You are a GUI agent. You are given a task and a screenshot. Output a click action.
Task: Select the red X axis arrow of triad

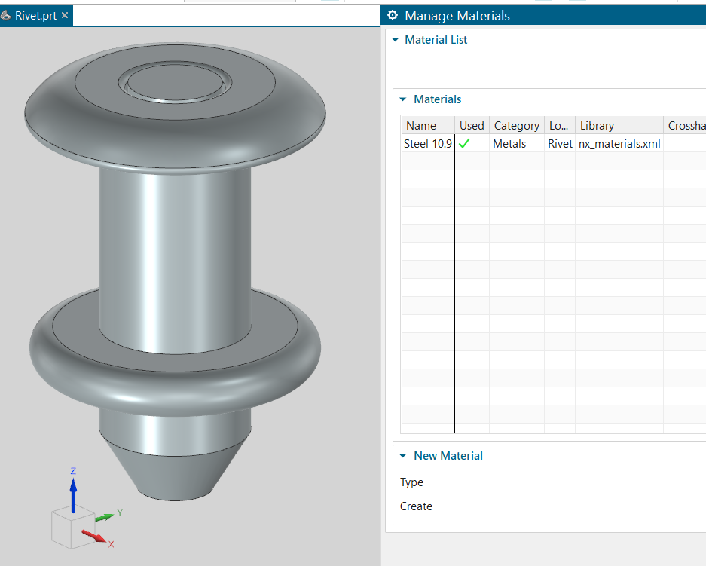coord(95,536)
